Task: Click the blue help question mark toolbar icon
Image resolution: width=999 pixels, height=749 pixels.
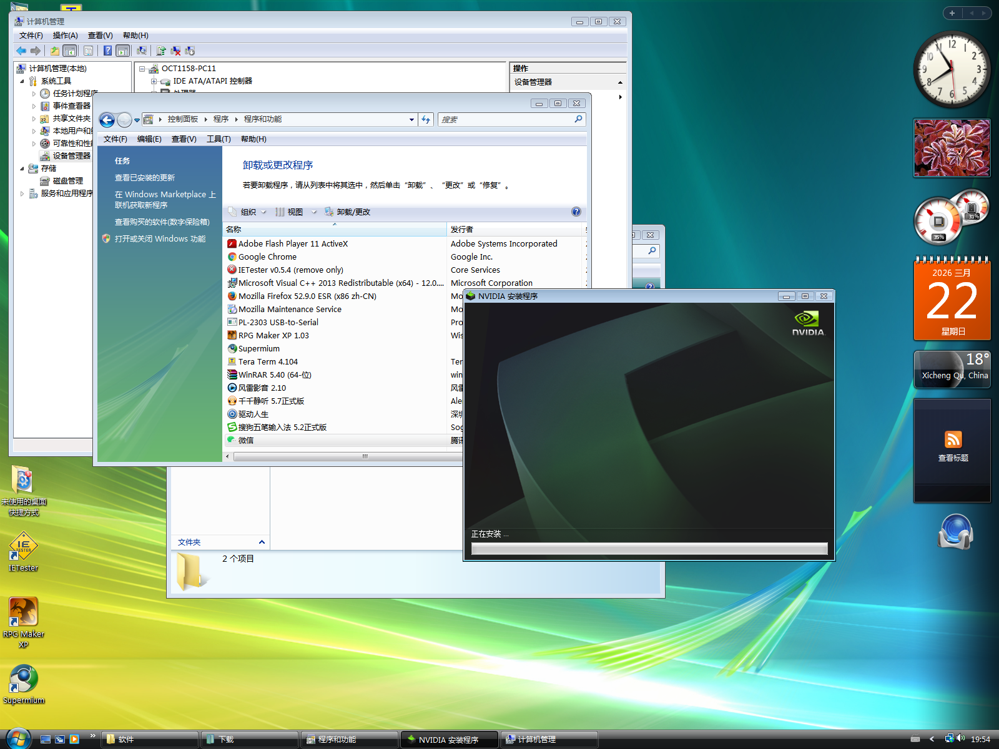Action: [x=107, y=51]
